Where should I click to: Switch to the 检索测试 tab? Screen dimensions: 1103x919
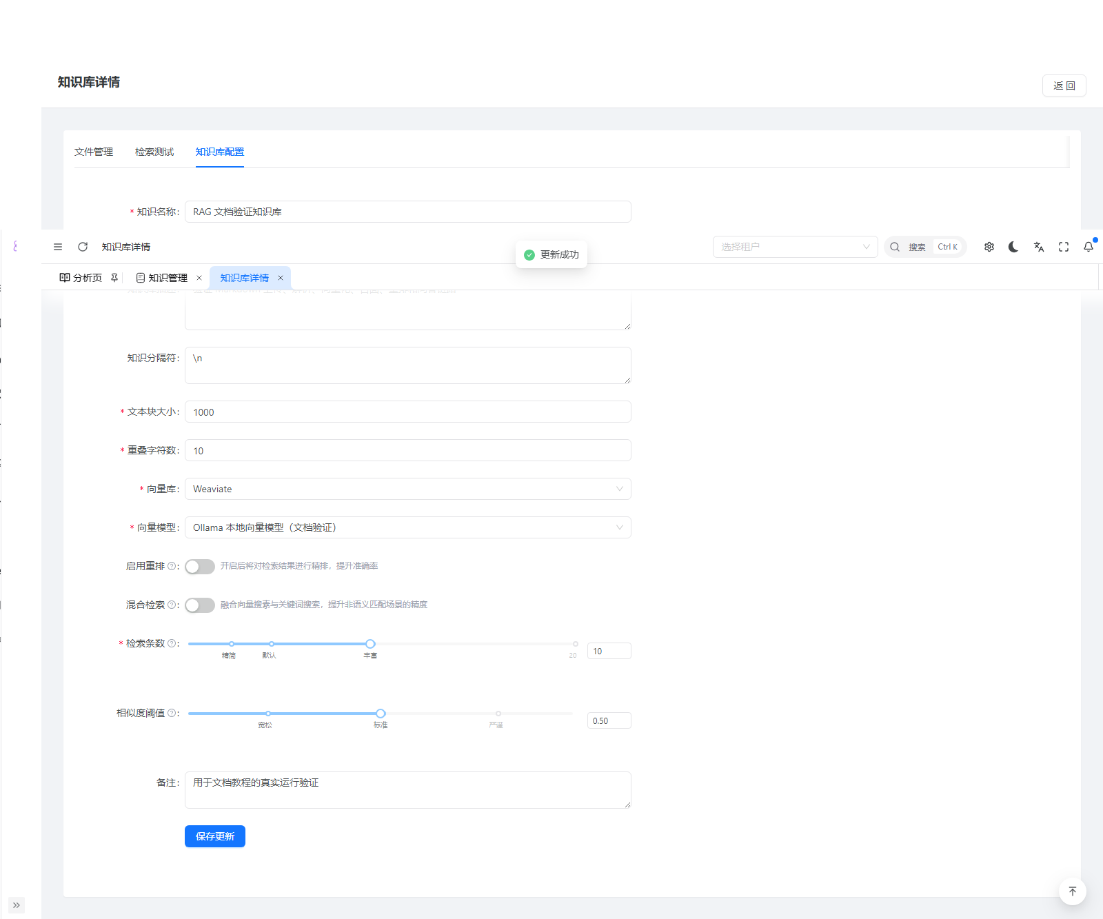(154, 152)
